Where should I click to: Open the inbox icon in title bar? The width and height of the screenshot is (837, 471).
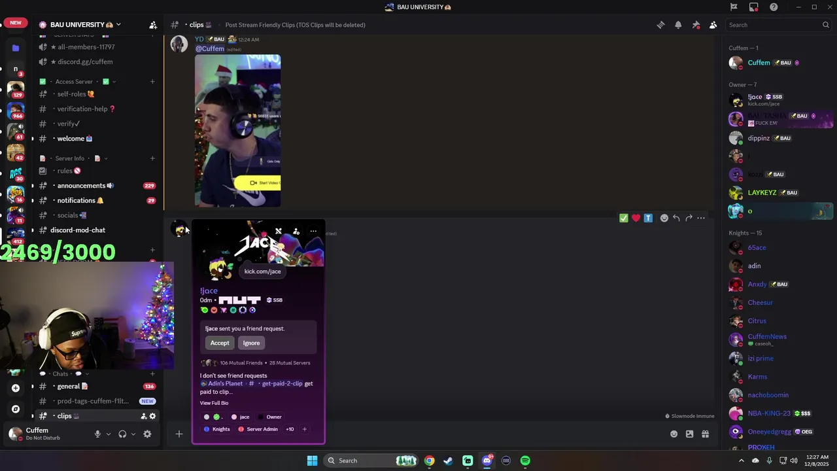[x=754, y=7]
